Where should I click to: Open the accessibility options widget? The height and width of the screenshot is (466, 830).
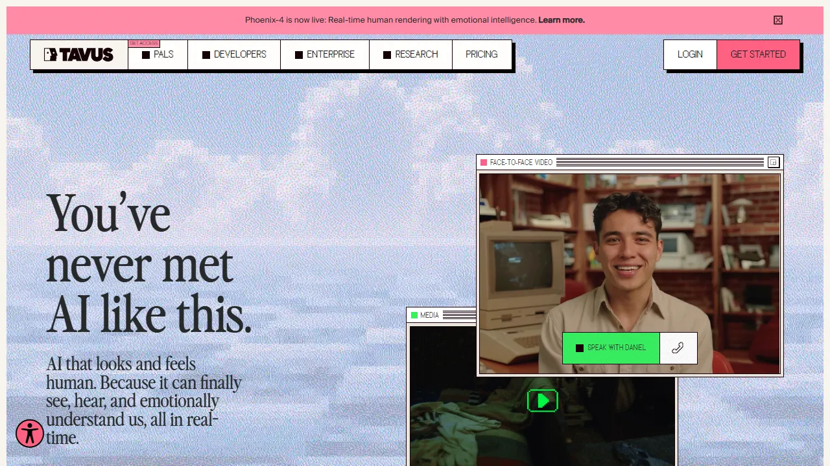pyautogui.click(x=30, y=434)
